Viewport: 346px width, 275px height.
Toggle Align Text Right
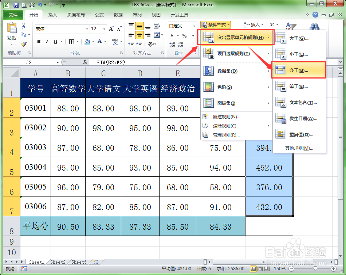click(x=148, y=35)
